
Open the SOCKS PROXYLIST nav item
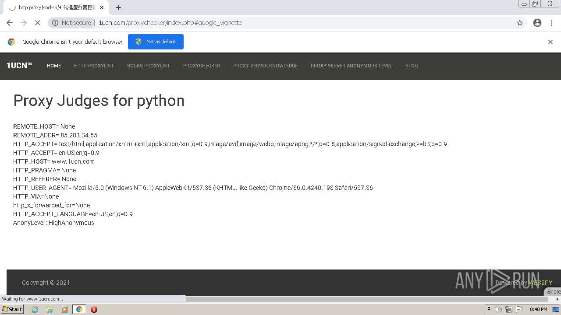coord(149,66)
